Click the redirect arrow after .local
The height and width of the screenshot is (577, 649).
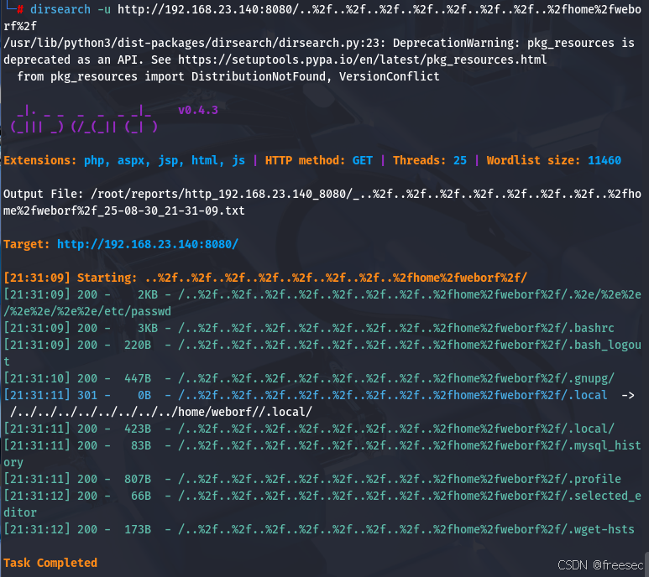coord(627,396)
